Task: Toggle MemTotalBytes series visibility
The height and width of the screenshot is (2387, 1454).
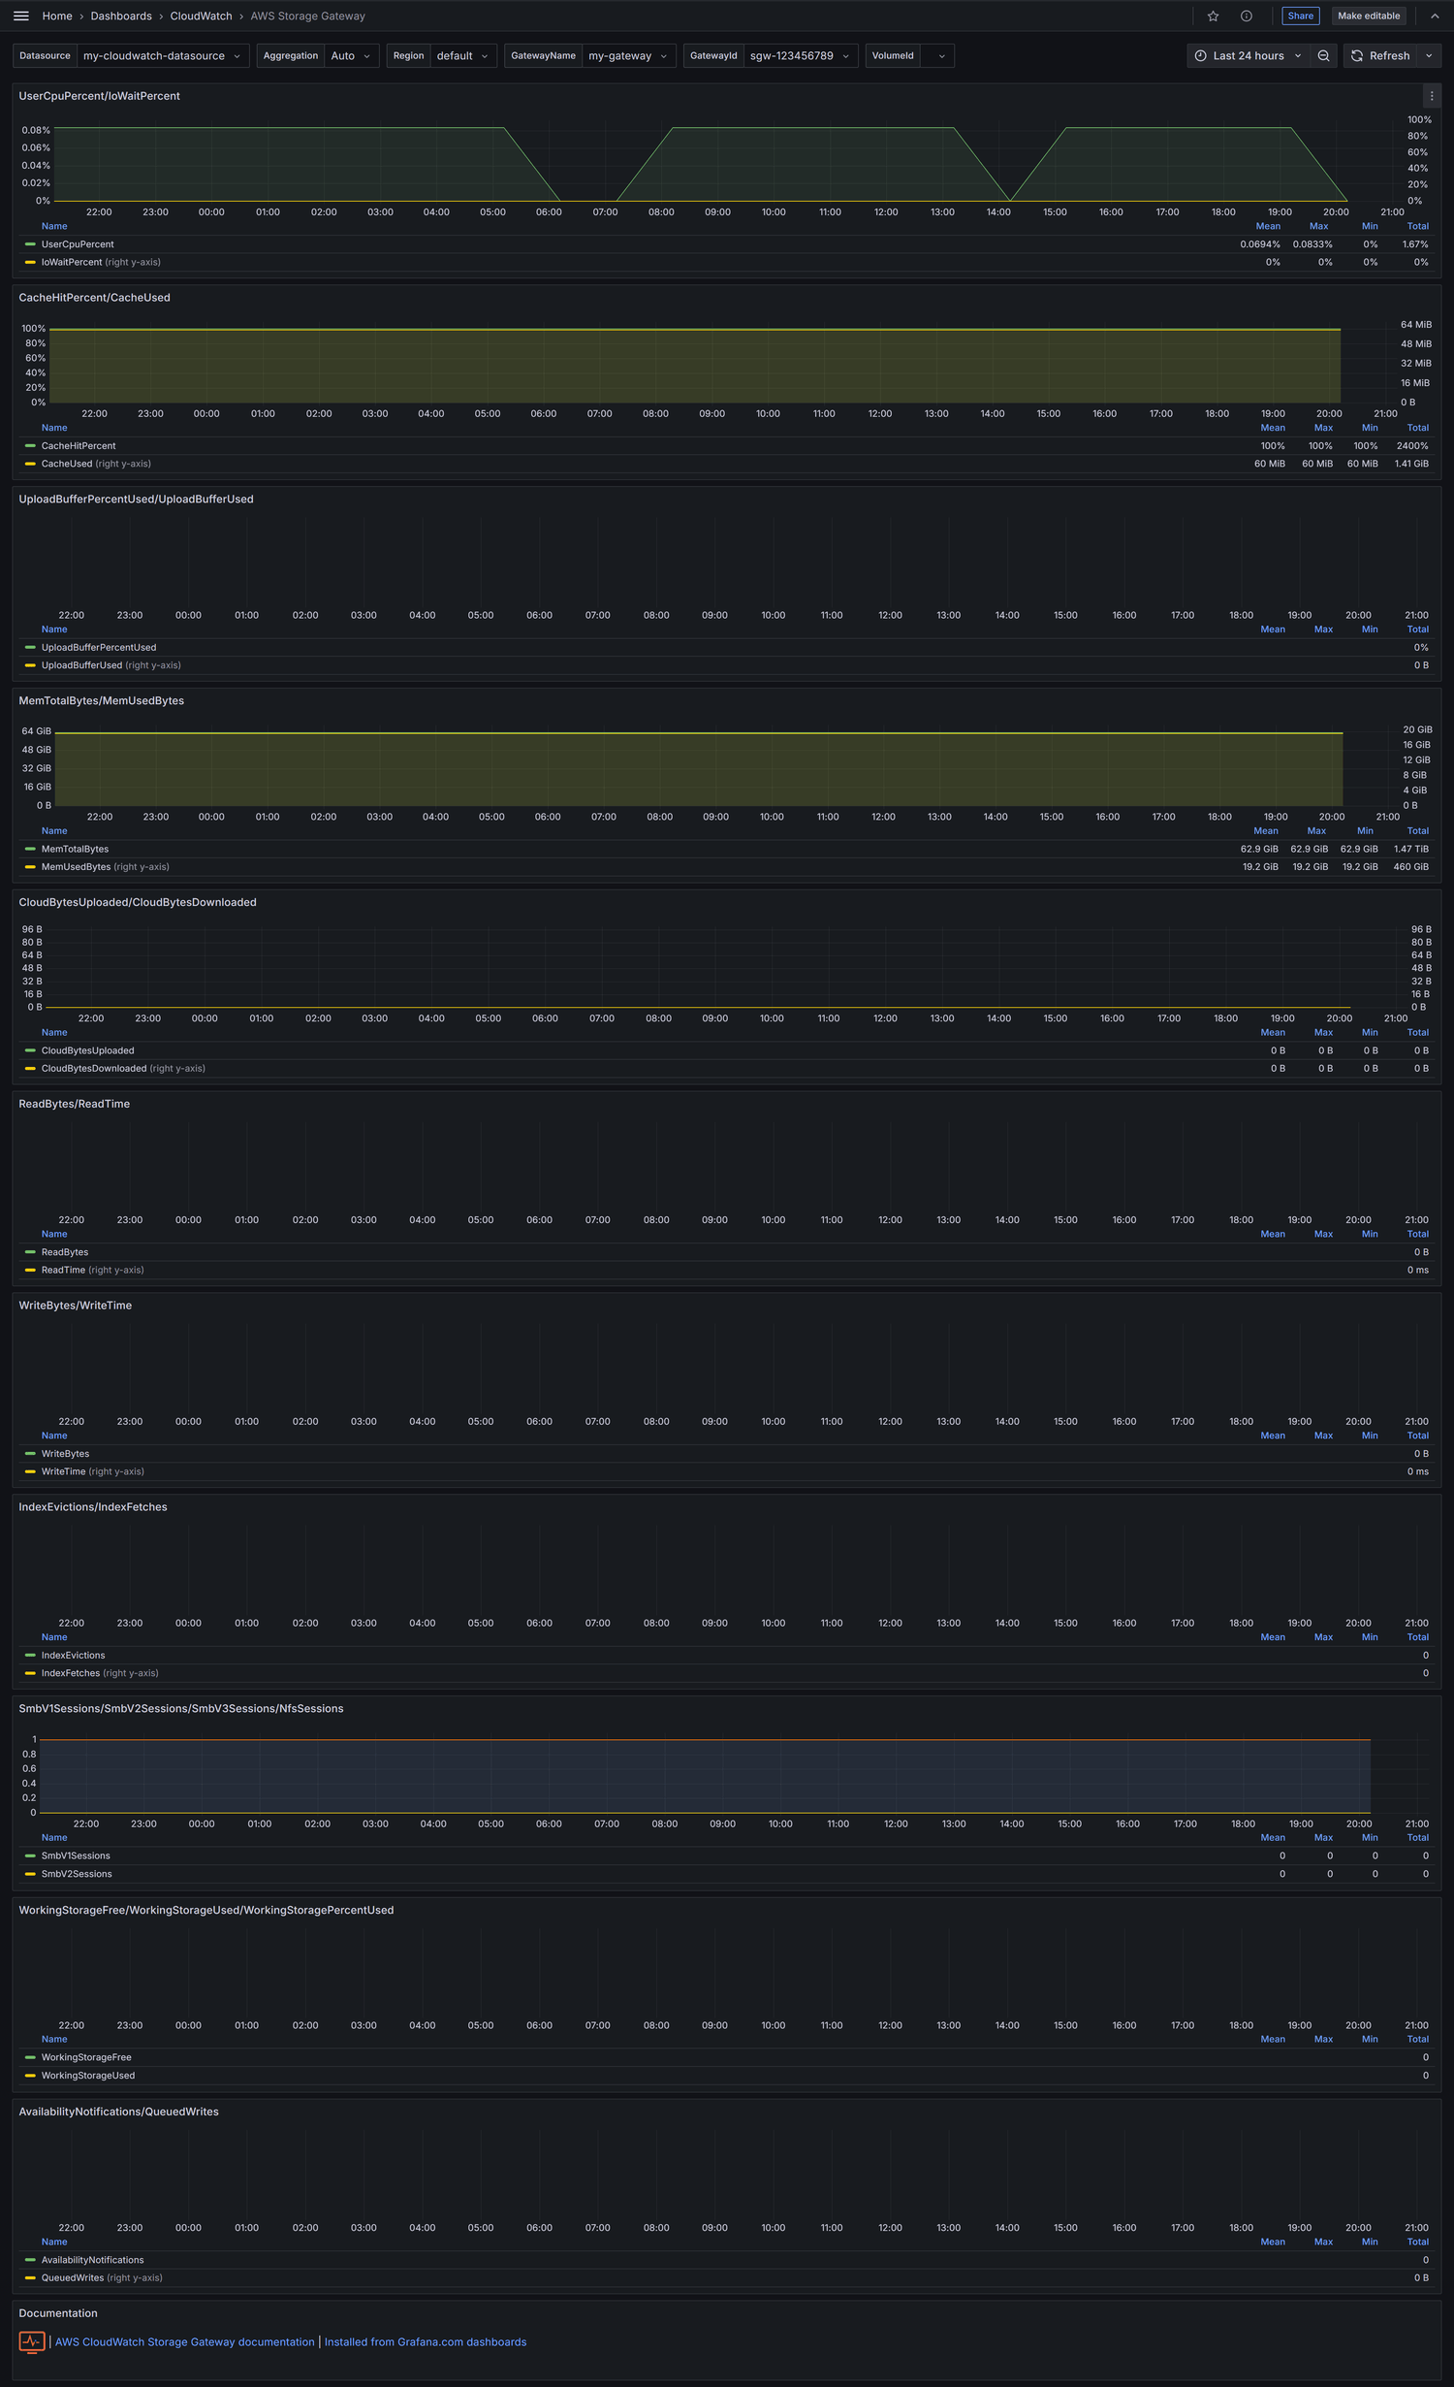Action: (75, 849)
